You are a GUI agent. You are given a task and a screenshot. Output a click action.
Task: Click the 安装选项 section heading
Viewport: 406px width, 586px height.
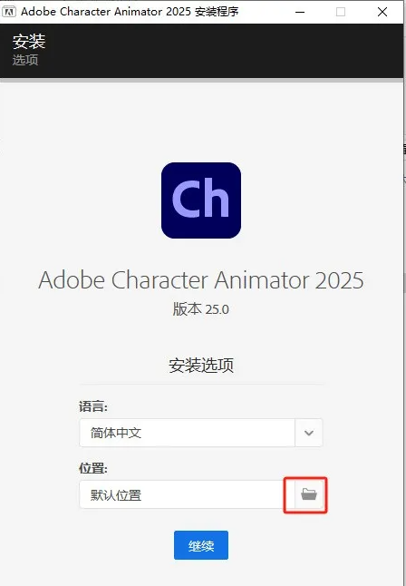[201, 366]
